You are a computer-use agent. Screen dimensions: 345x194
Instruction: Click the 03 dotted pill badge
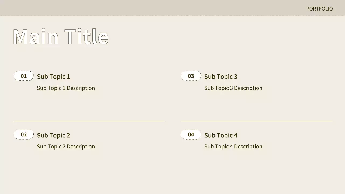(191, 76)
